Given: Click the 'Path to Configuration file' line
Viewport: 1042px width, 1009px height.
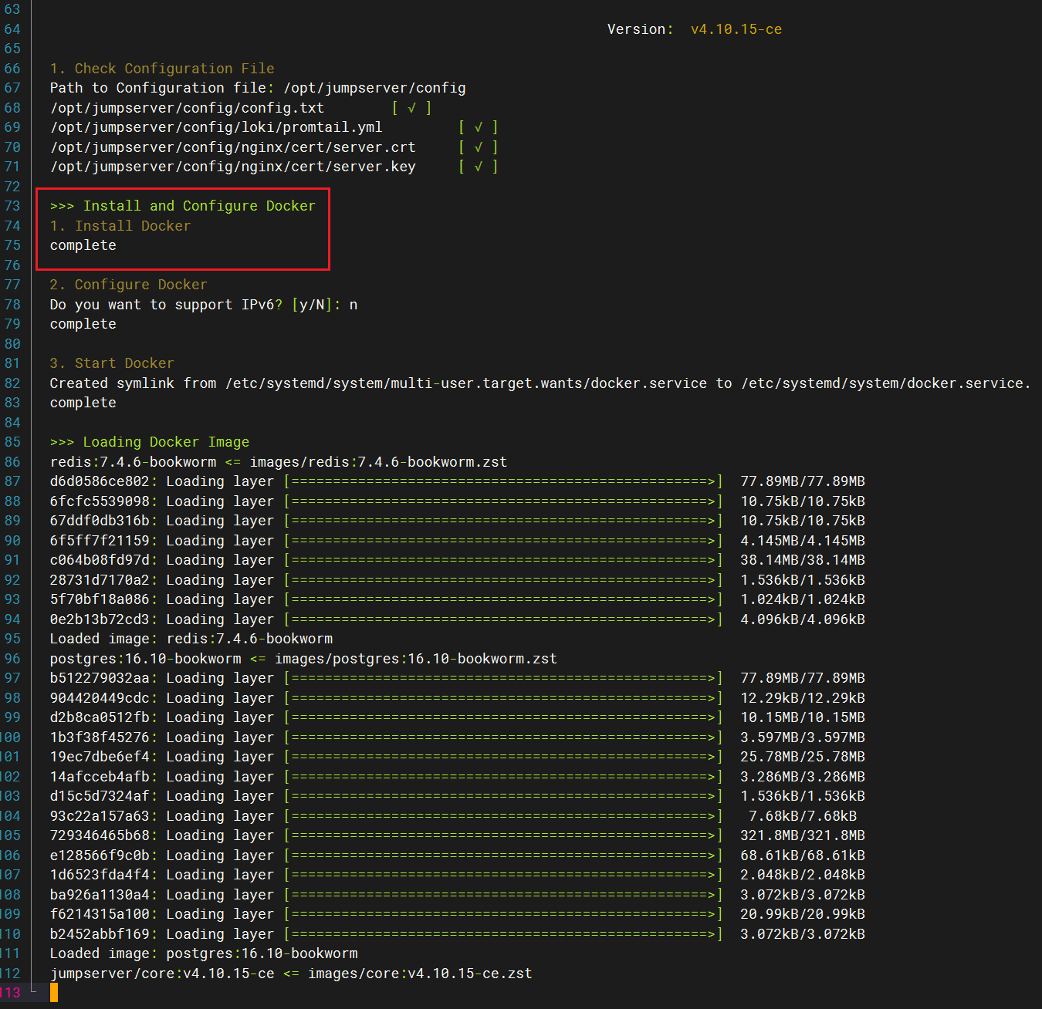Looking at the screenshot, I should coord(258,88).
